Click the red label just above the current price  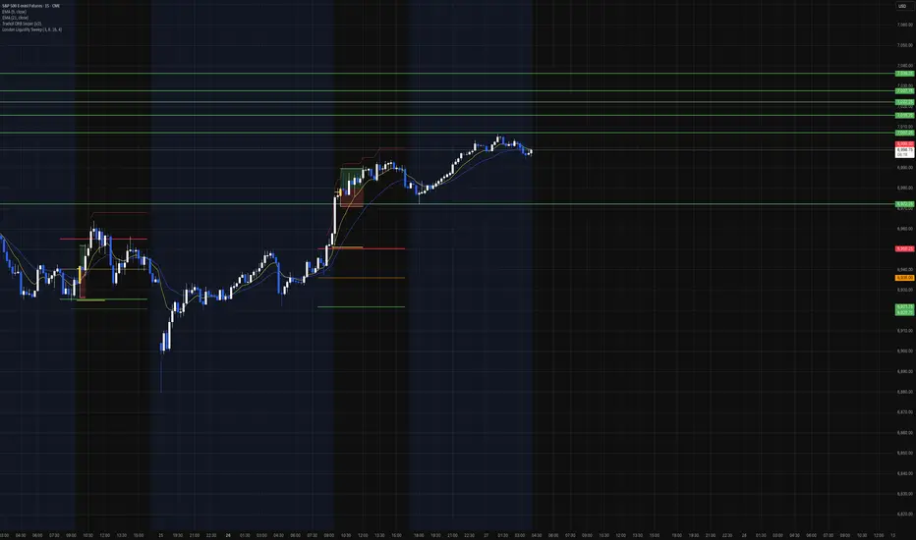(904, 143)
